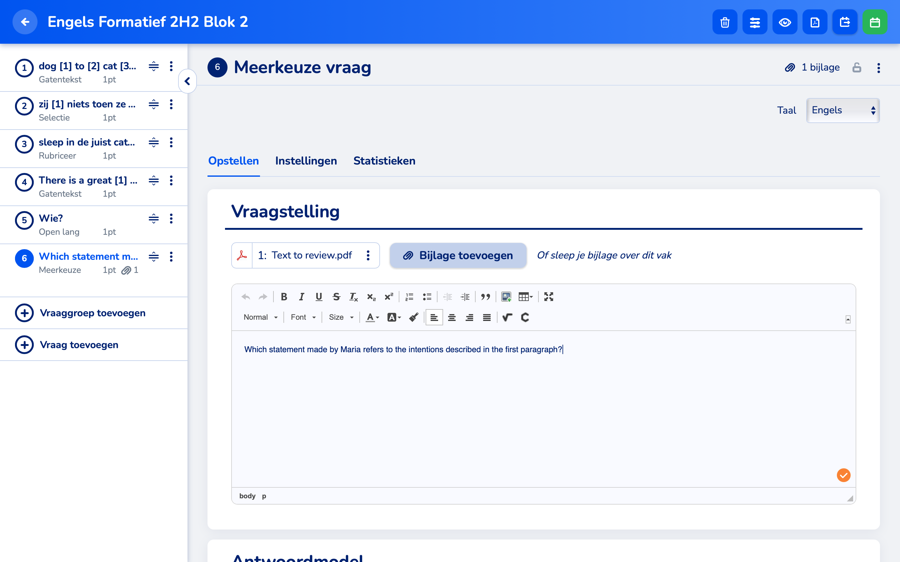
Task: Click the back arrow next to test title
Action: pyautogui.click(x=25, y=22)
